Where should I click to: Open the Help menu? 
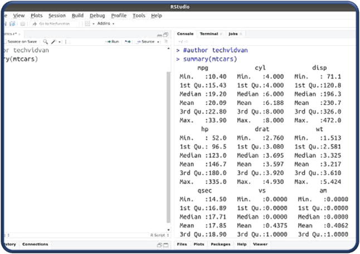(157, 16)
